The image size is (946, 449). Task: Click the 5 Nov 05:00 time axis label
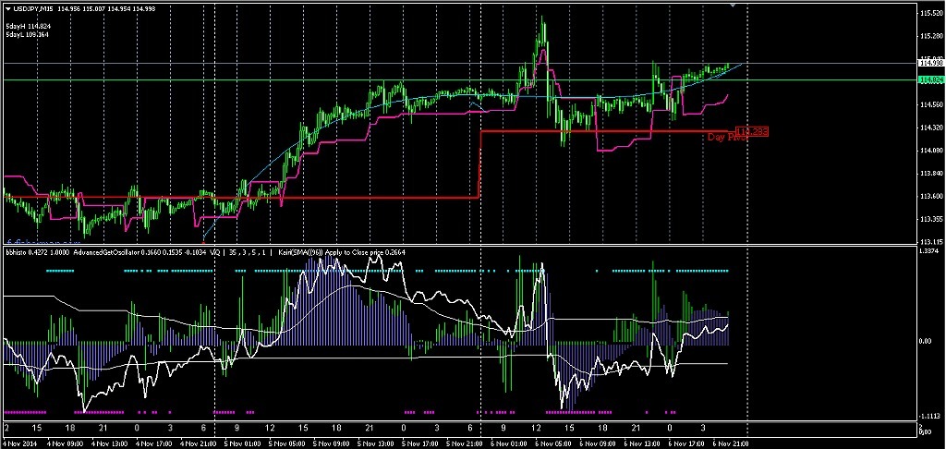tap(286, 443)
